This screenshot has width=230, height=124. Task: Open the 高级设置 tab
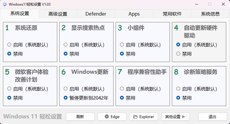(x=58, y=14)
